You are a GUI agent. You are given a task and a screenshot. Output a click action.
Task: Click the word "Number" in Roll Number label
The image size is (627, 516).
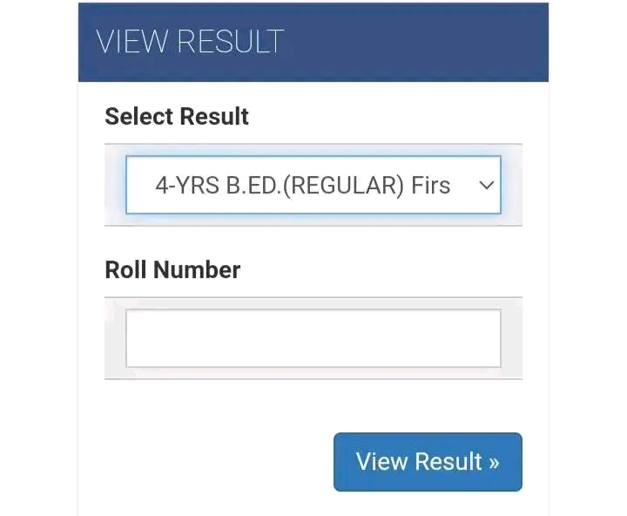(x=197, y=270)
